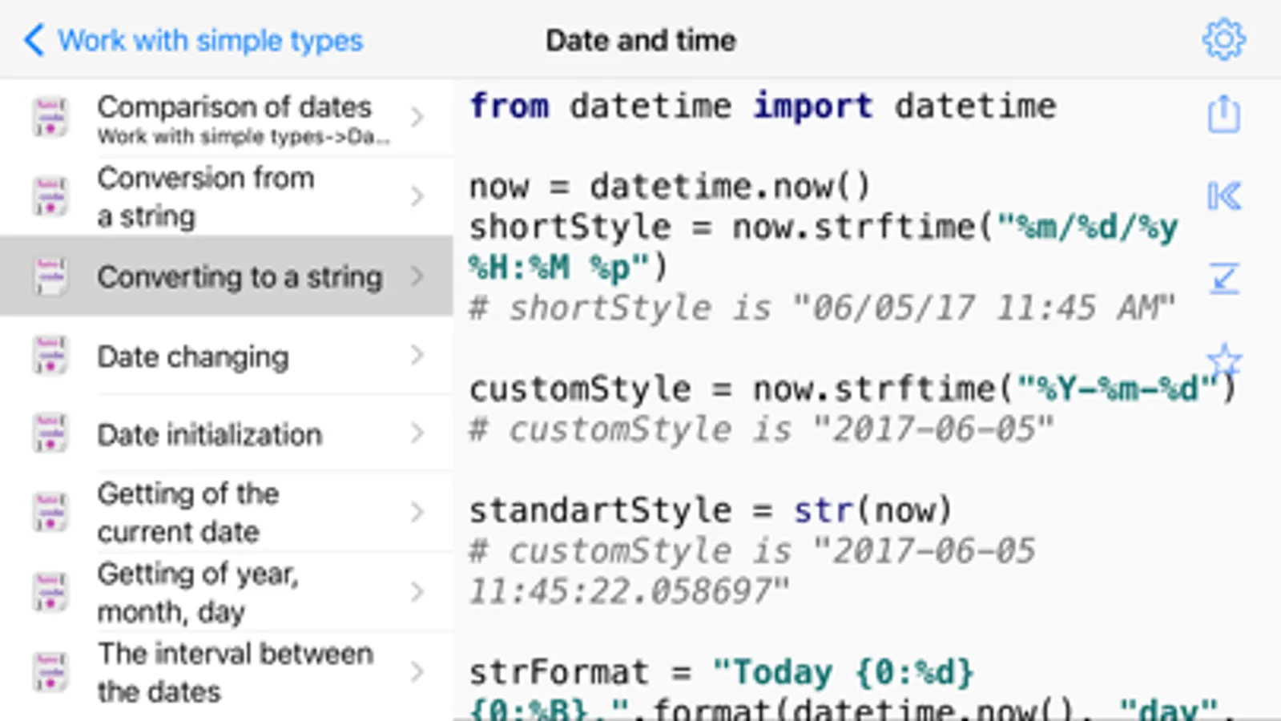Image resolution: width=1281 pixels, height=721 pixels.
Task: Expand the Comparison of dates chevron
Action: click(x=417, y=117)
